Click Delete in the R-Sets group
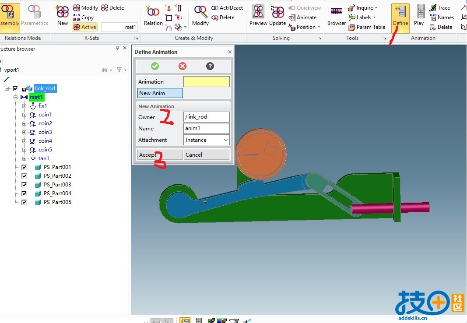Screen dimensions: 467x323 112,8
